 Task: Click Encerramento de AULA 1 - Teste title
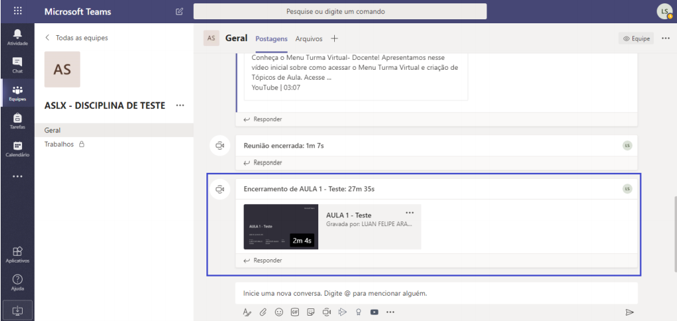coord(309,189)
